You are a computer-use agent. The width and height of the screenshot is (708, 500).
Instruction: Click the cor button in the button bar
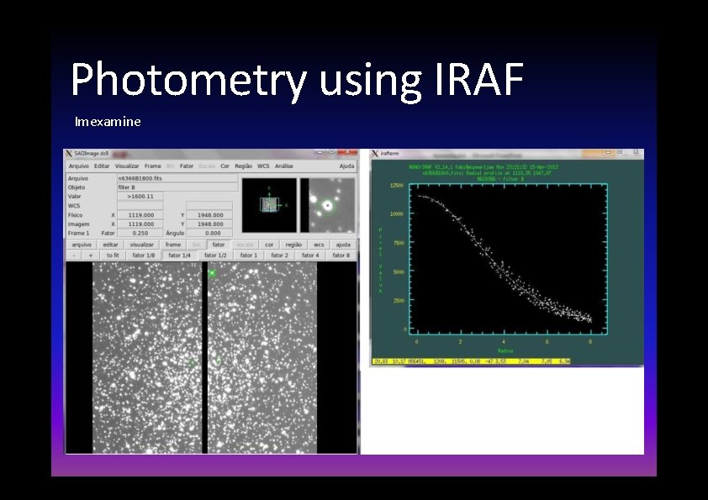click(269, 245)
